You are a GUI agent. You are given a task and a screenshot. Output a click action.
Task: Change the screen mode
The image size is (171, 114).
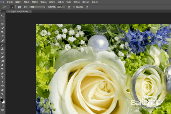click(x=2, y=110)
